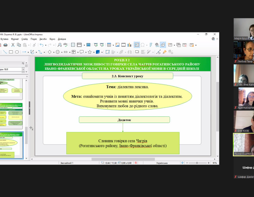The width and height of the screenshot is (254, 197).
Task: Click the Insert Image icon
Action: [117, 45]
